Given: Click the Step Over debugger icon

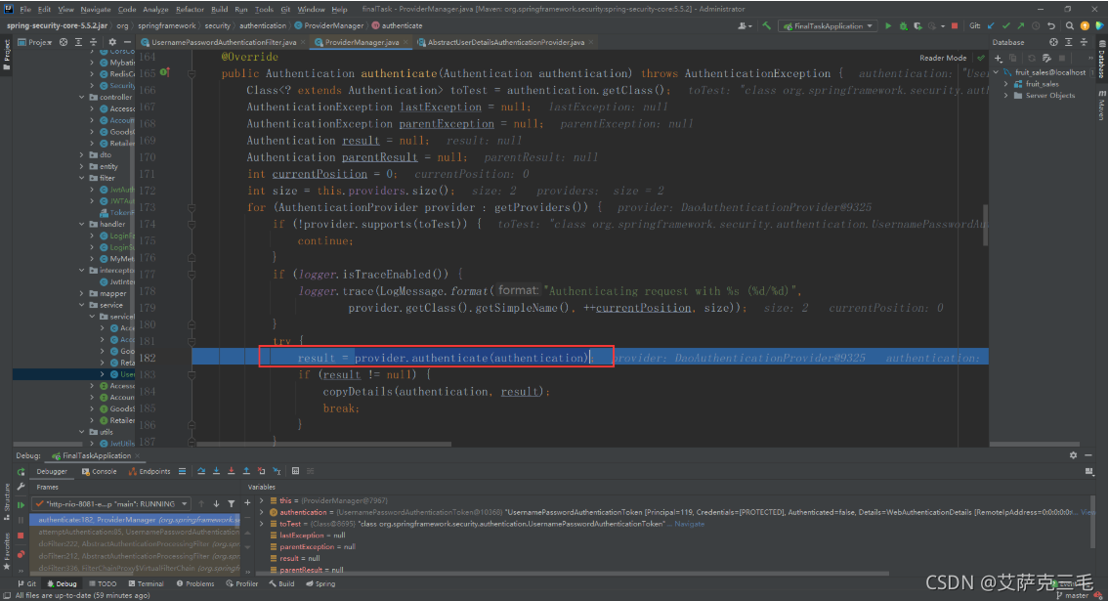Looking at the screenshot, I should click(x=201, y=471).
